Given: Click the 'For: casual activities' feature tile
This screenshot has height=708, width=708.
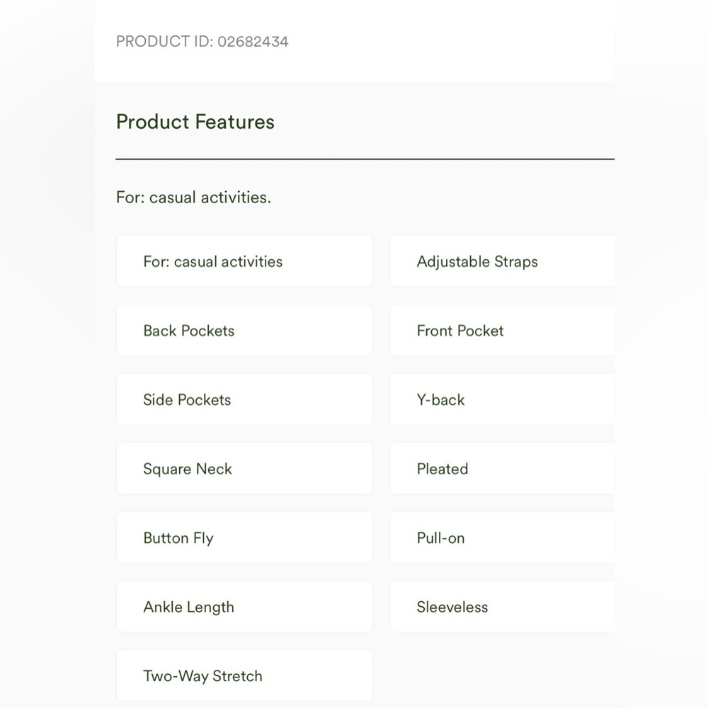Looking at the screenshot, I should pyautogui.click(x=244, y=261).
